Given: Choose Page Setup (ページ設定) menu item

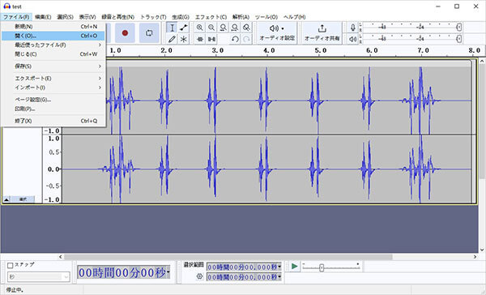Looking at the screenshot, I should 53,100.
